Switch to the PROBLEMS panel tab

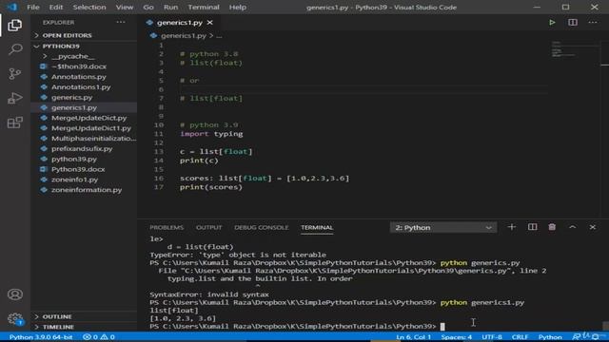coord(167,228)
